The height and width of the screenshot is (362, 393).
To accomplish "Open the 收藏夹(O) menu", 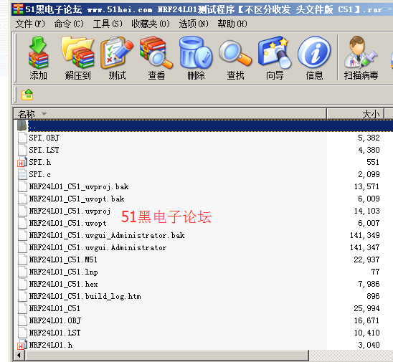I will 151,24.
